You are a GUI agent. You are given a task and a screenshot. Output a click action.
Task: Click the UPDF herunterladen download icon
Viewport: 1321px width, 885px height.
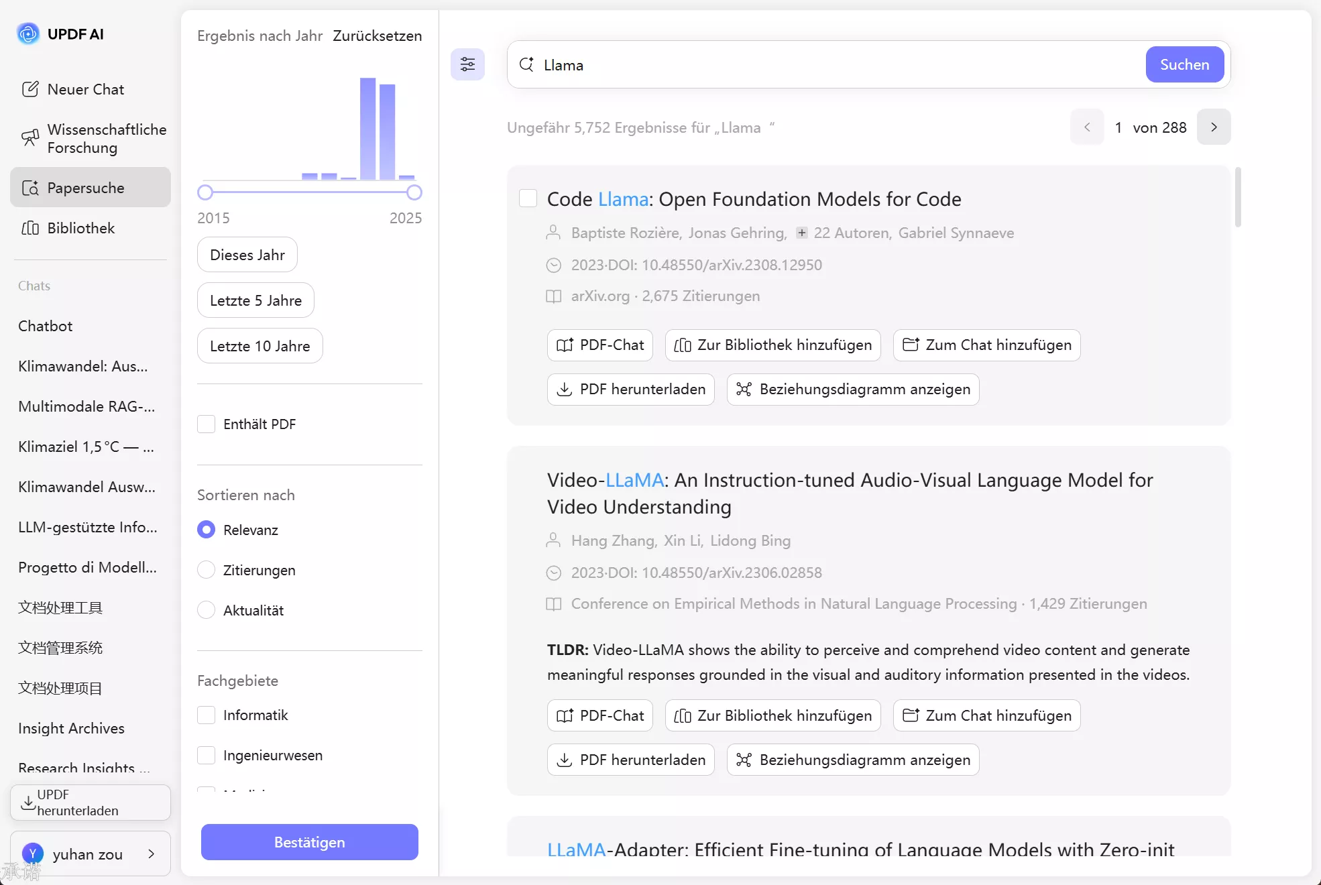27,803
